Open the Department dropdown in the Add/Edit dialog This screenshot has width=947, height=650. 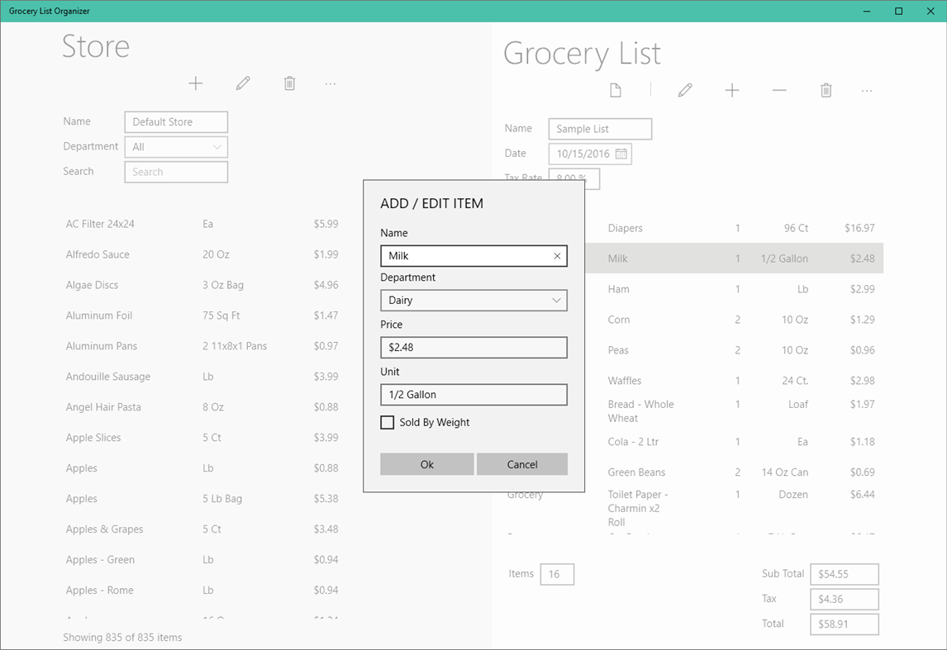[557, 300]
